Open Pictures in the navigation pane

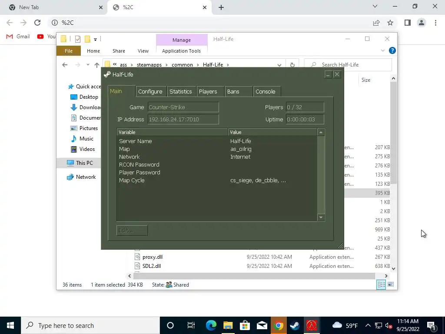(x=84, y=128)
